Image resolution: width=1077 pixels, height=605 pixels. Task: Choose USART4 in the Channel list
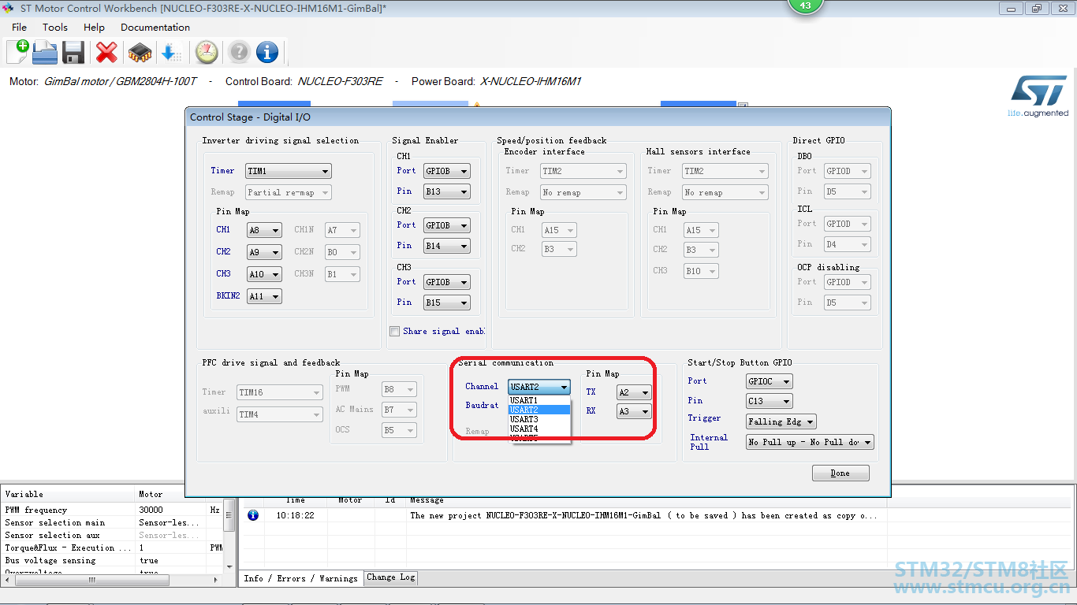pos(539,429)
